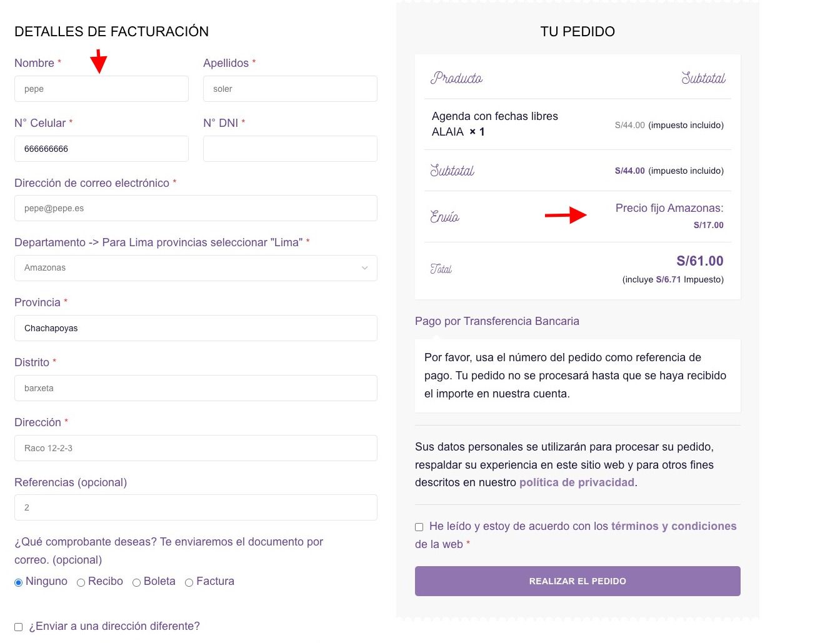Open the política de privacidad link

[x=577, y=482]
